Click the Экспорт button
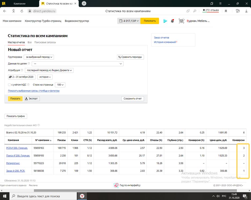Screen dimensions: 251x200 [32, 99]
